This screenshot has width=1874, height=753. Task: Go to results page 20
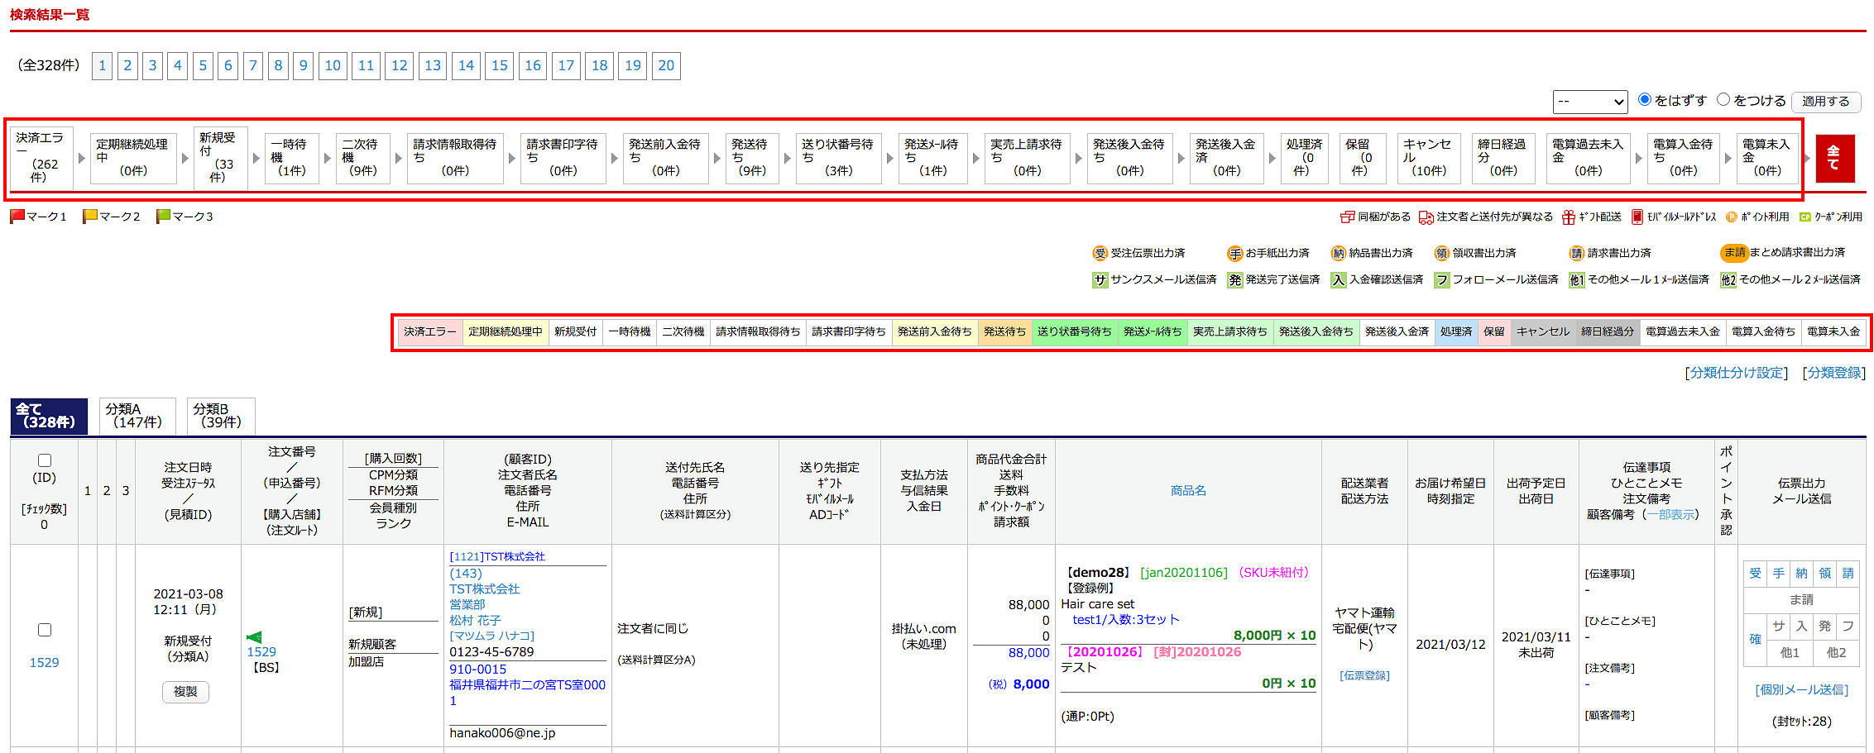(x=666, y=66)
